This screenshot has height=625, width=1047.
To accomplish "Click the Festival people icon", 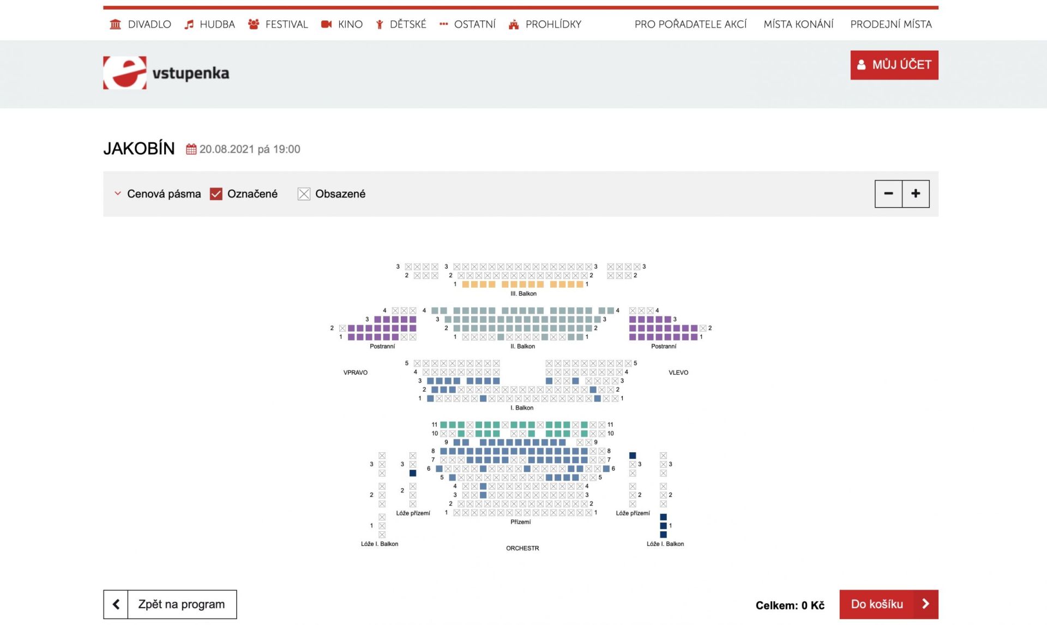I will pyautogui.click(x=253, y=25).
